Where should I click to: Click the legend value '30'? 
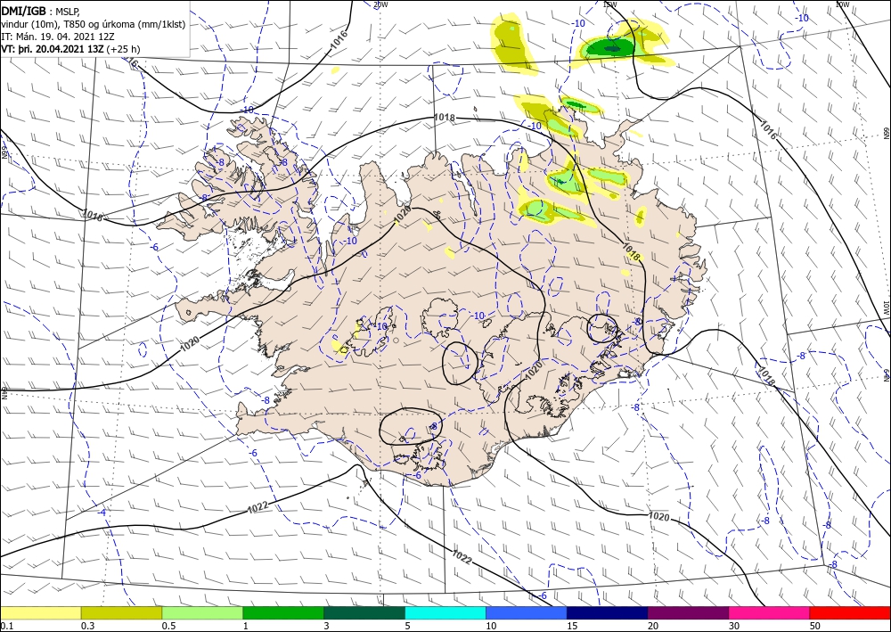[734, 626]
